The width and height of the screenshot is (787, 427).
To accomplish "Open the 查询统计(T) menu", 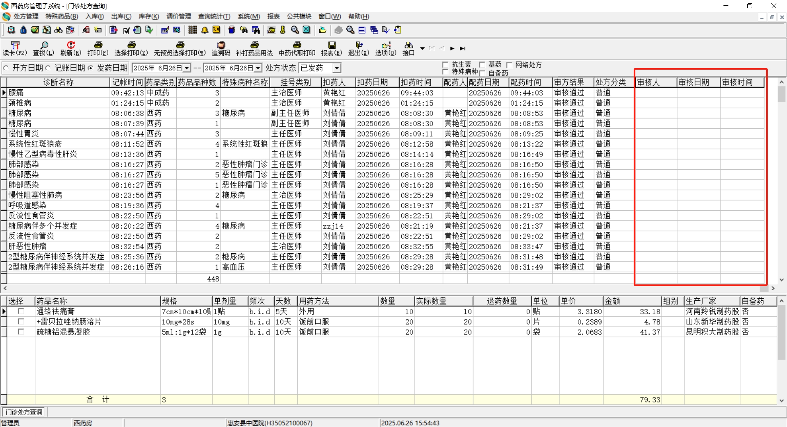I will tap(214, 16).
